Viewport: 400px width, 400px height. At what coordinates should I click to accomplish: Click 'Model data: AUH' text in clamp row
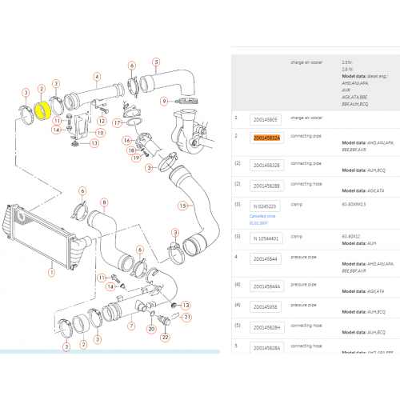[x=359, y=243]
